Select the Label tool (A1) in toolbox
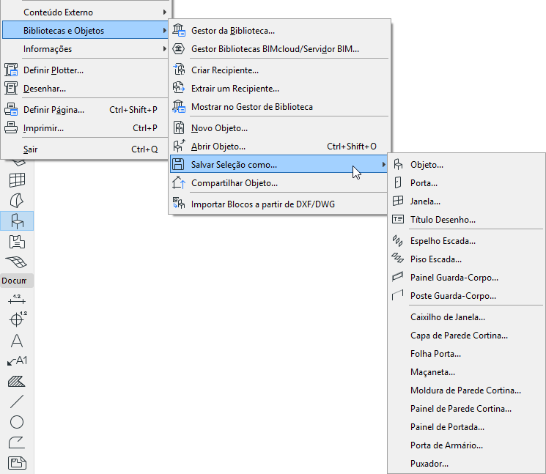Viewport: 546px width, 474px height. coord(17,361)
